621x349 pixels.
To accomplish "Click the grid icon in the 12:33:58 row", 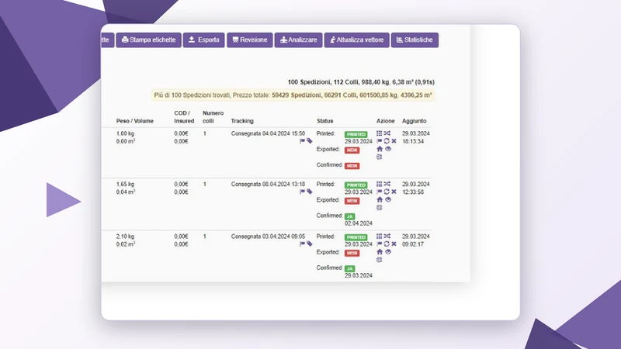I will (379, 184).
